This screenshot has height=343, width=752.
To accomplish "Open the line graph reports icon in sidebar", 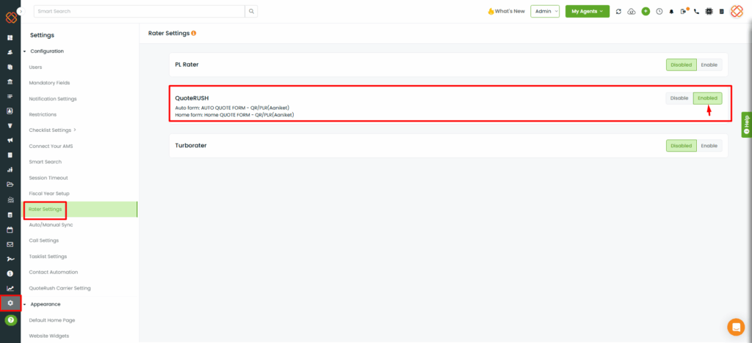I will pos(10,289).
